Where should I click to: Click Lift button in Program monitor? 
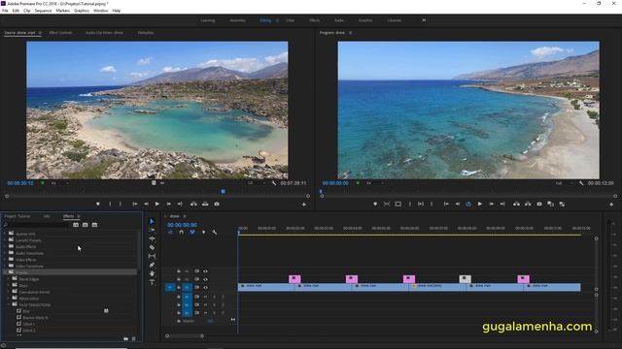coord(516,205)
